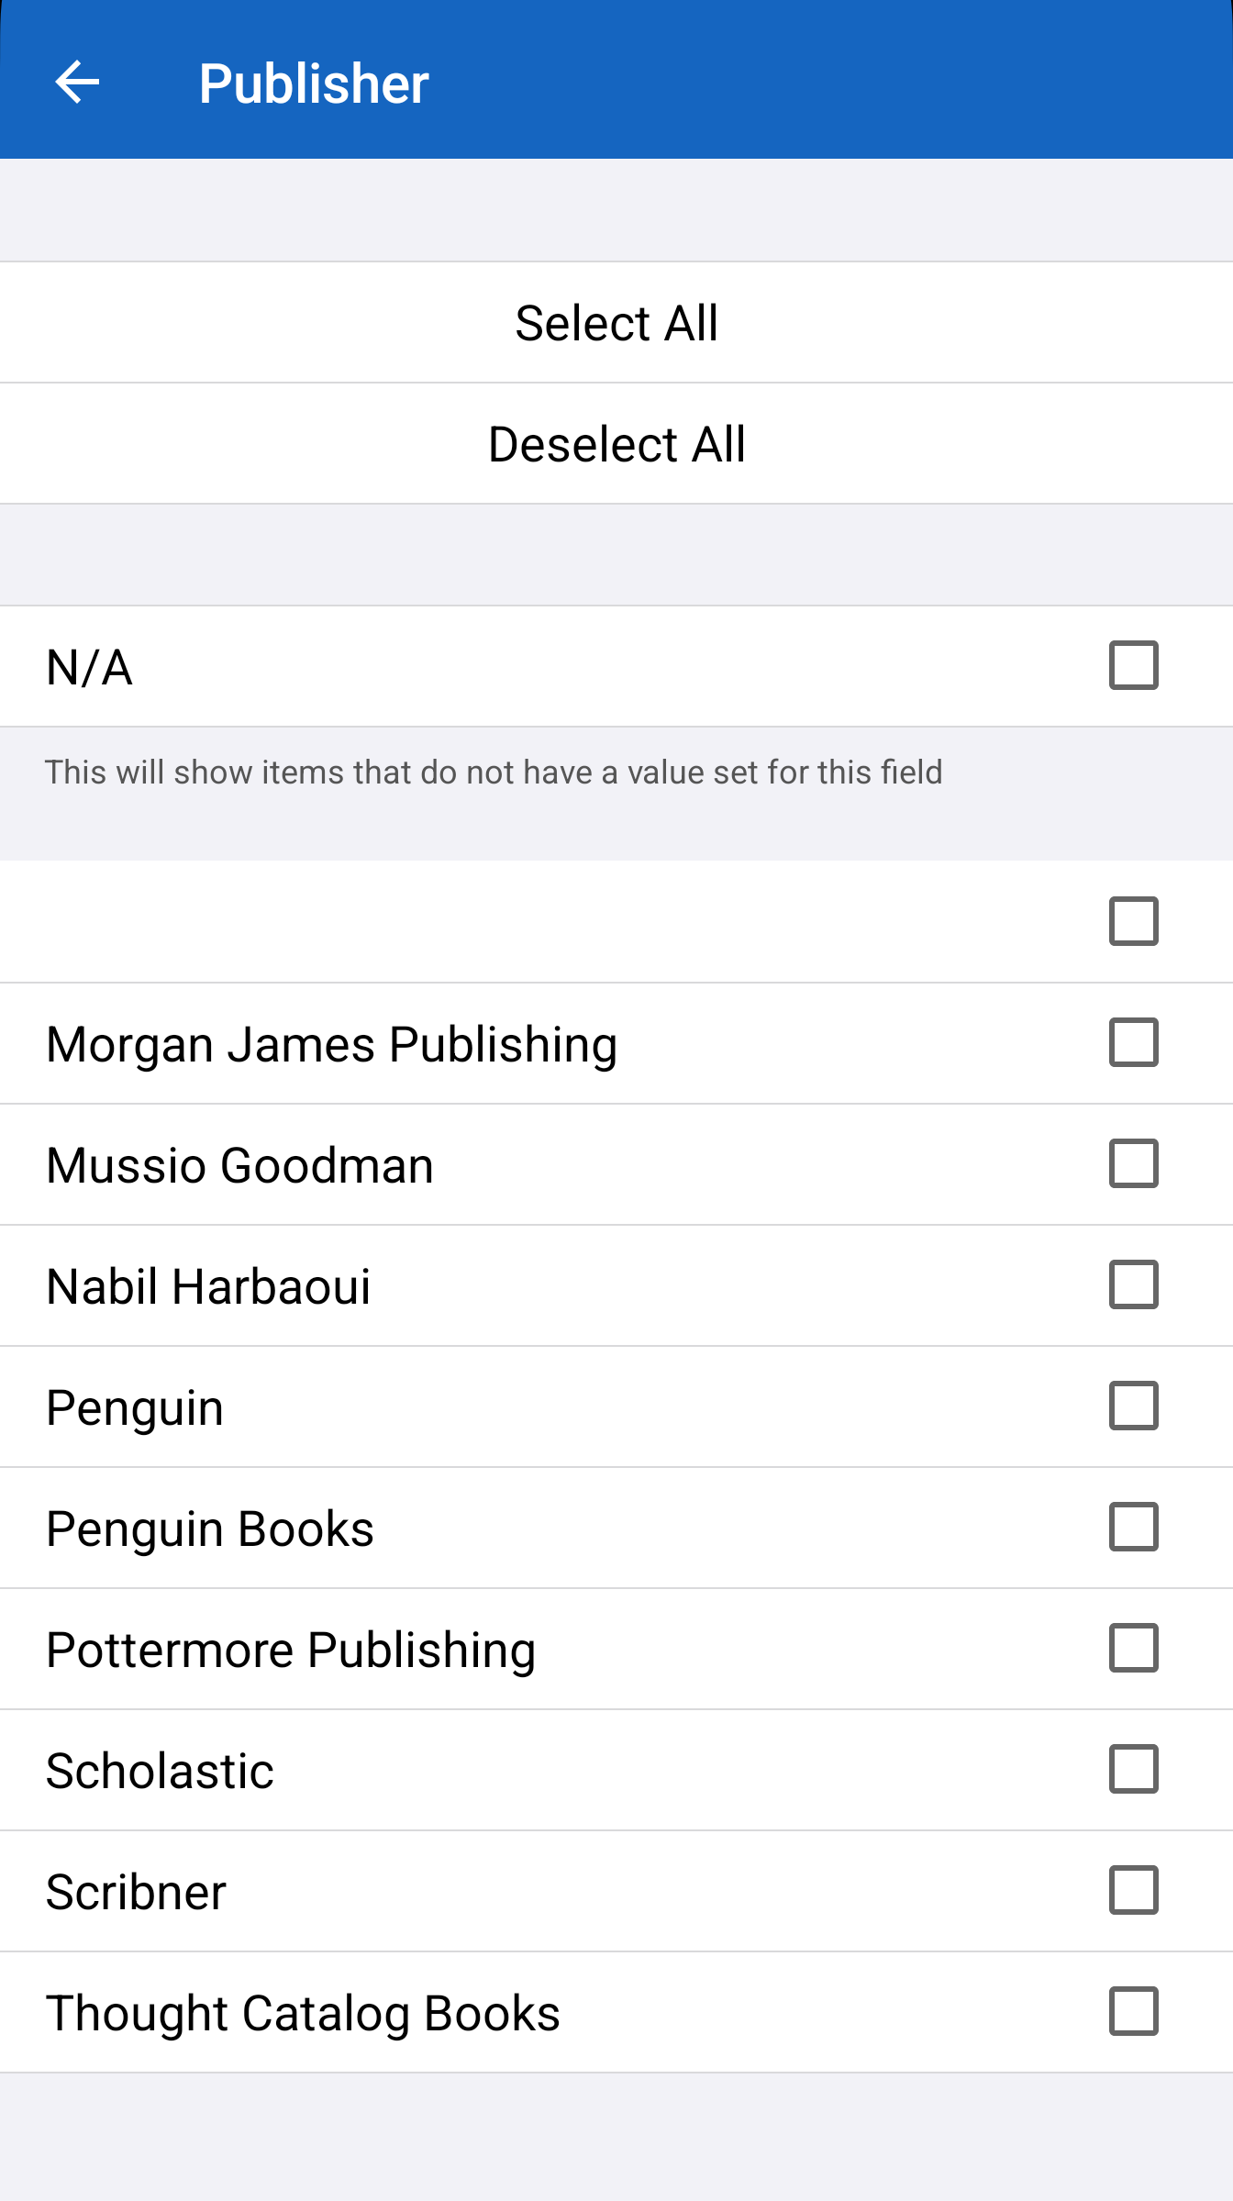Tap the Publisher title in header

coord(314,83)
